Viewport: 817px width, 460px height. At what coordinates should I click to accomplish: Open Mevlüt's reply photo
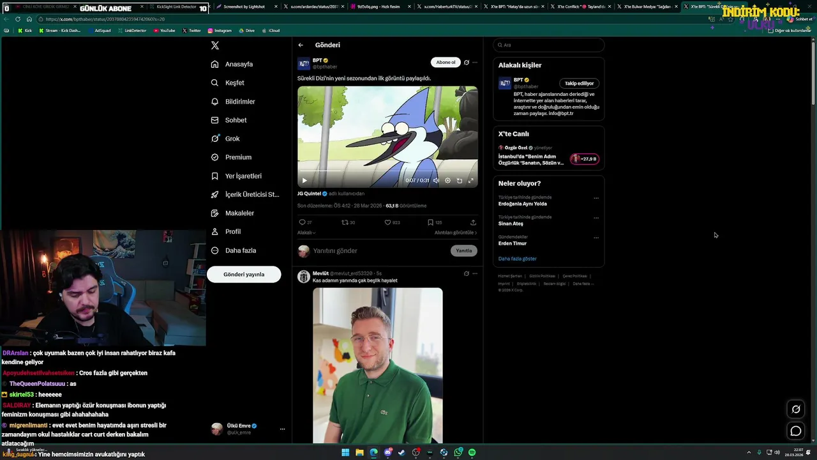(x=378, y=365)
